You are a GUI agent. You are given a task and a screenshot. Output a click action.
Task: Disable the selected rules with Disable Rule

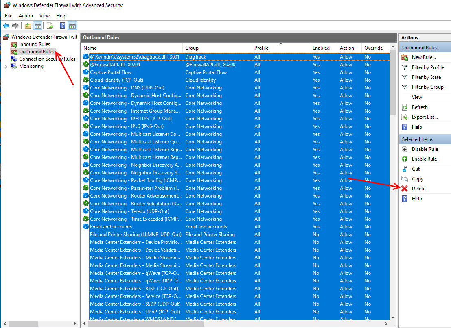[x=425, y=149]
